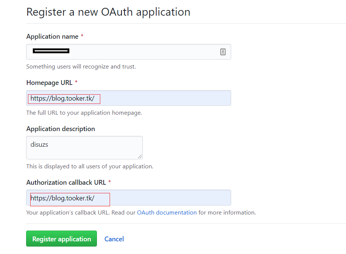Click the Cancel link
This screenshot has width=346, height=254.
[114, 239]
